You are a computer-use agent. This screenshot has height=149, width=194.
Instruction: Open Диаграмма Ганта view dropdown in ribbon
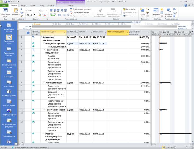(x=5, y=13)
